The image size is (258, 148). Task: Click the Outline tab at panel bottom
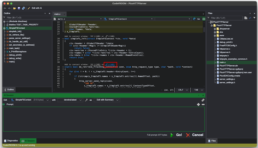pyautogui.click(x=9, y=90)
